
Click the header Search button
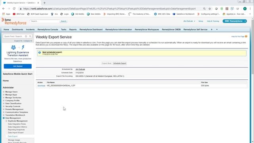point(63,21)
